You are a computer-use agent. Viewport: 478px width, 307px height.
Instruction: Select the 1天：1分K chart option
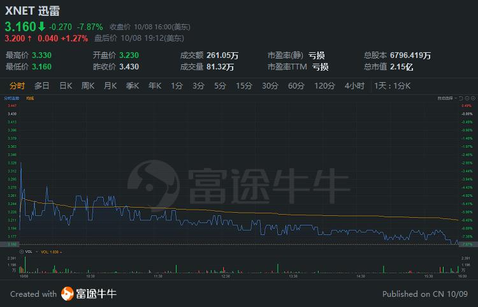tap(393, 86)
